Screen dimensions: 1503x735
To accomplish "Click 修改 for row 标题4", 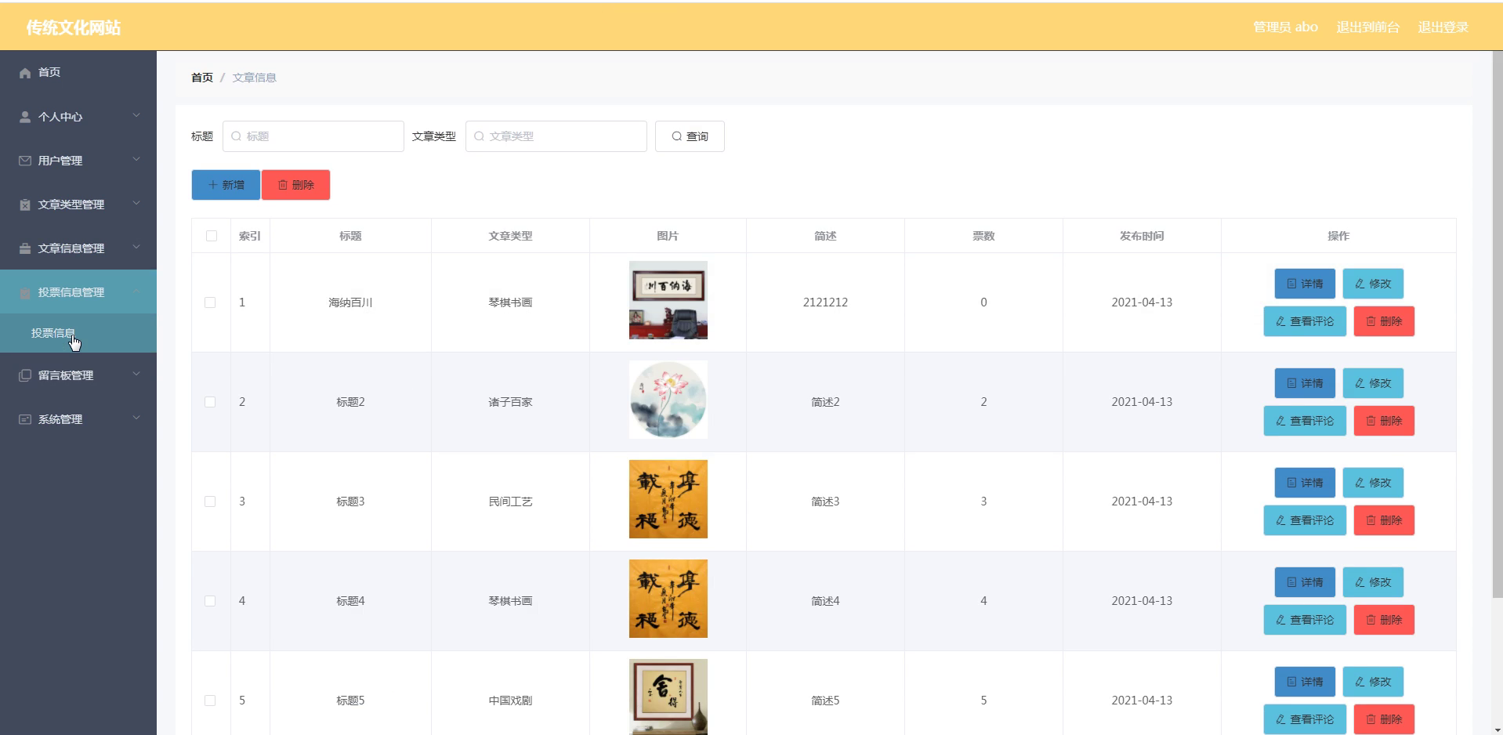I will pos(1373,582).
